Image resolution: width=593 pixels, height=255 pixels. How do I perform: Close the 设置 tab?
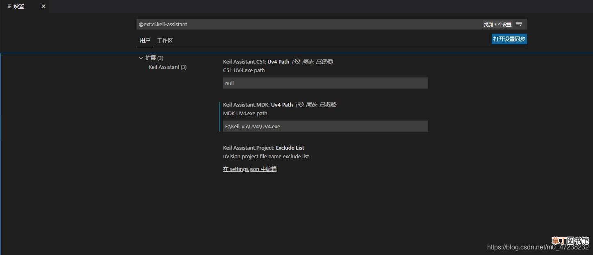[x=43, y=6]
